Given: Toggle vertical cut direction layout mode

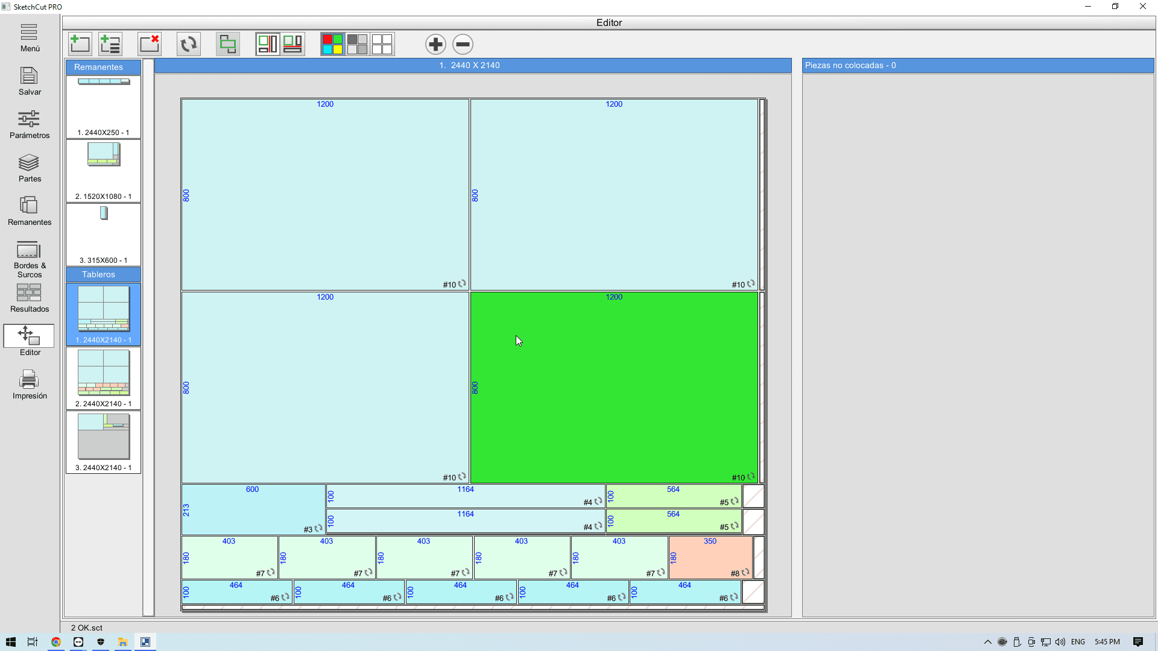Looking at the screenshot, I should coord(267,44).
